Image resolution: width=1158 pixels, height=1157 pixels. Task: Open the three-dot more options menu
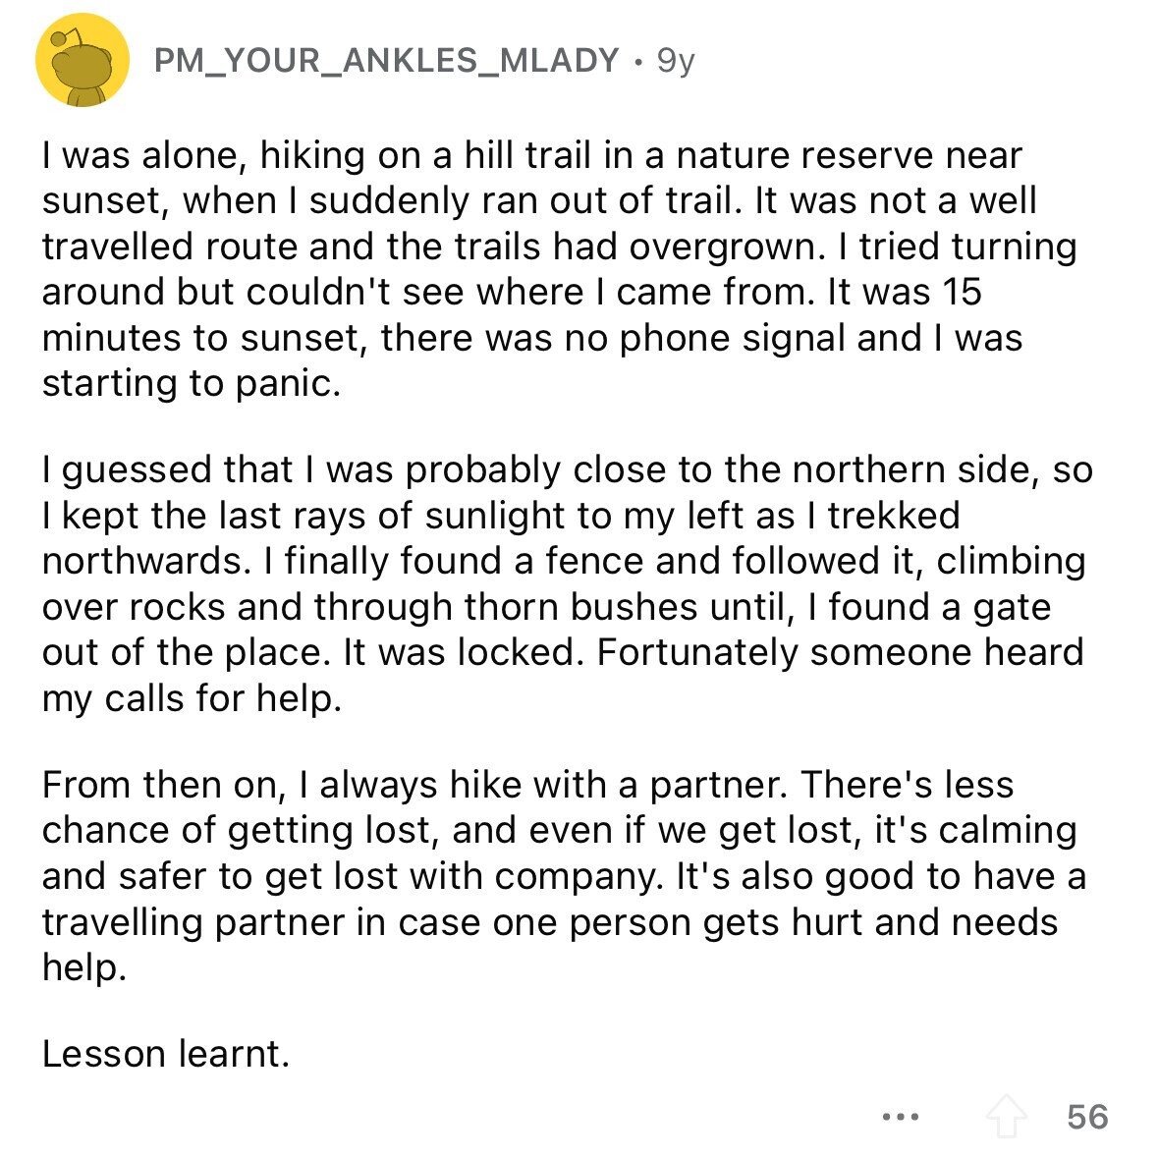click(x=901, y=1117)
